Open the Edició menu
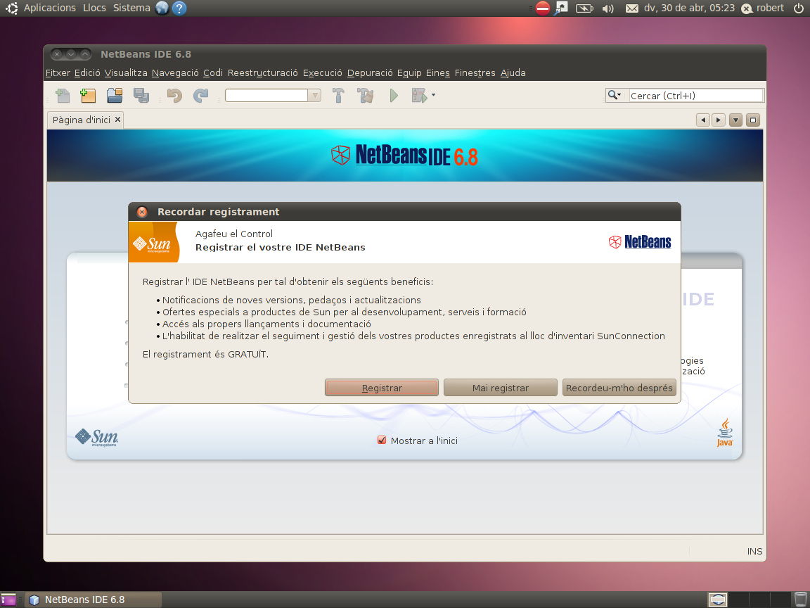Viewport: 810px width, 608px height. pos(87,73)
